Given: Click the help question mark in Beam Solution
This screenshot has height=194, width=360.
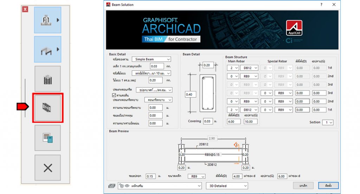Looking at the screenshot, I should coord(321,5).
